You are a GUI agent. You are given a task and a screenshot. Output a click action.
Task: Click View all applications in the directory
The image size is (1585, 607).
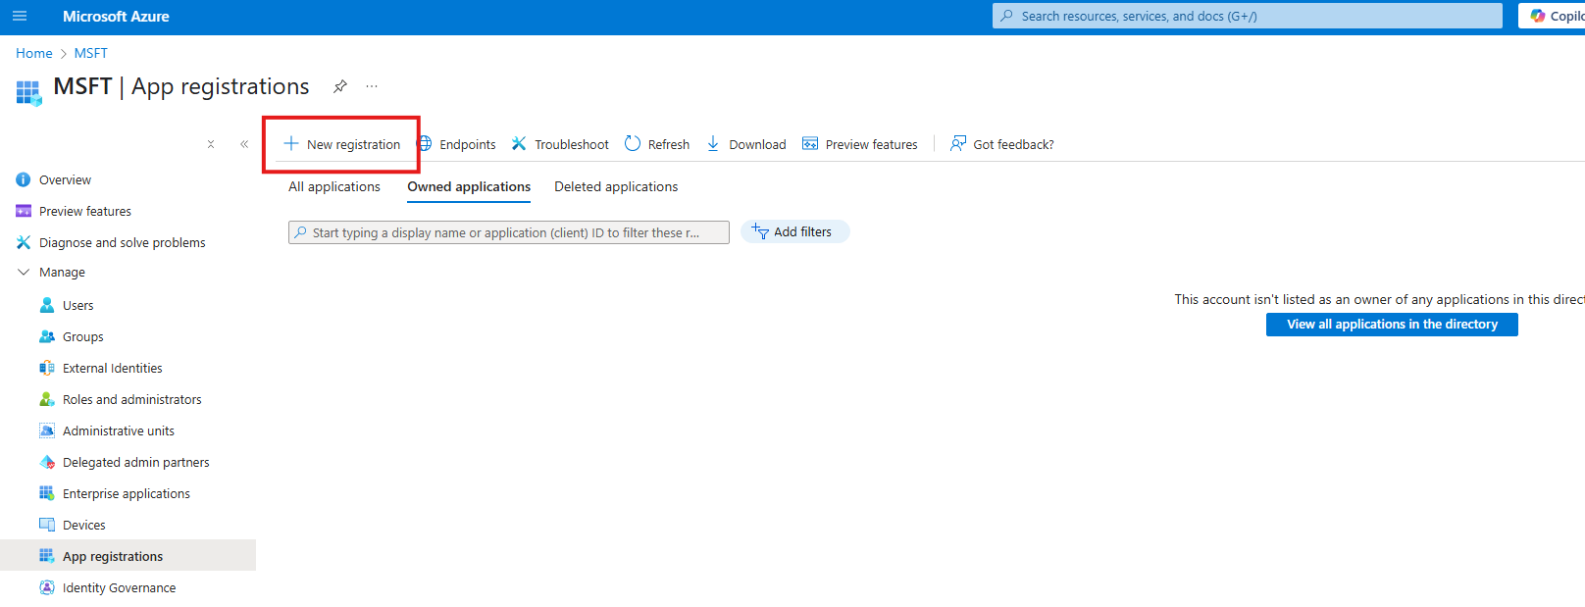click(x=1391, y=325)
